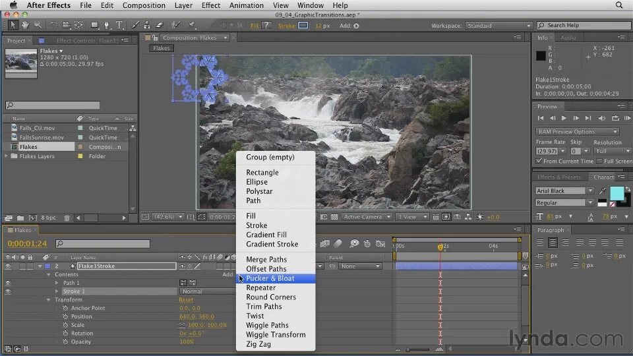The image size is (633, 356).
Task: Toggle Scale stopwatch keyframing
Action: coord(65,325)
